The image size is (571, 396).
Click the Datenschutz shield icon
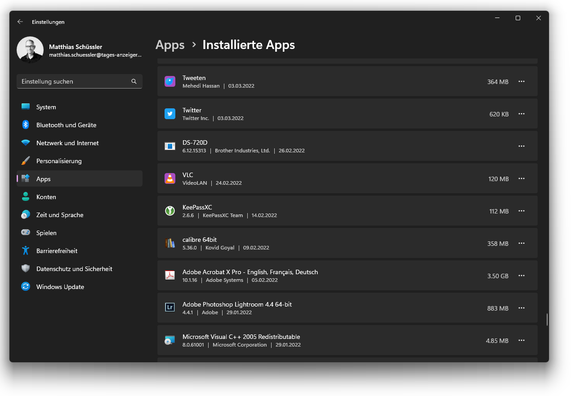(x=26, y=269)
